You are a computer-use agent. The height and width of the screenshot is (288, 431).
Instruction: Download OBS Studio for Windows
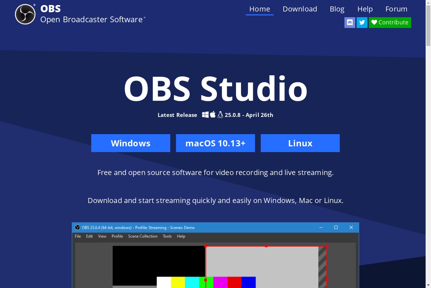point(131,143)
